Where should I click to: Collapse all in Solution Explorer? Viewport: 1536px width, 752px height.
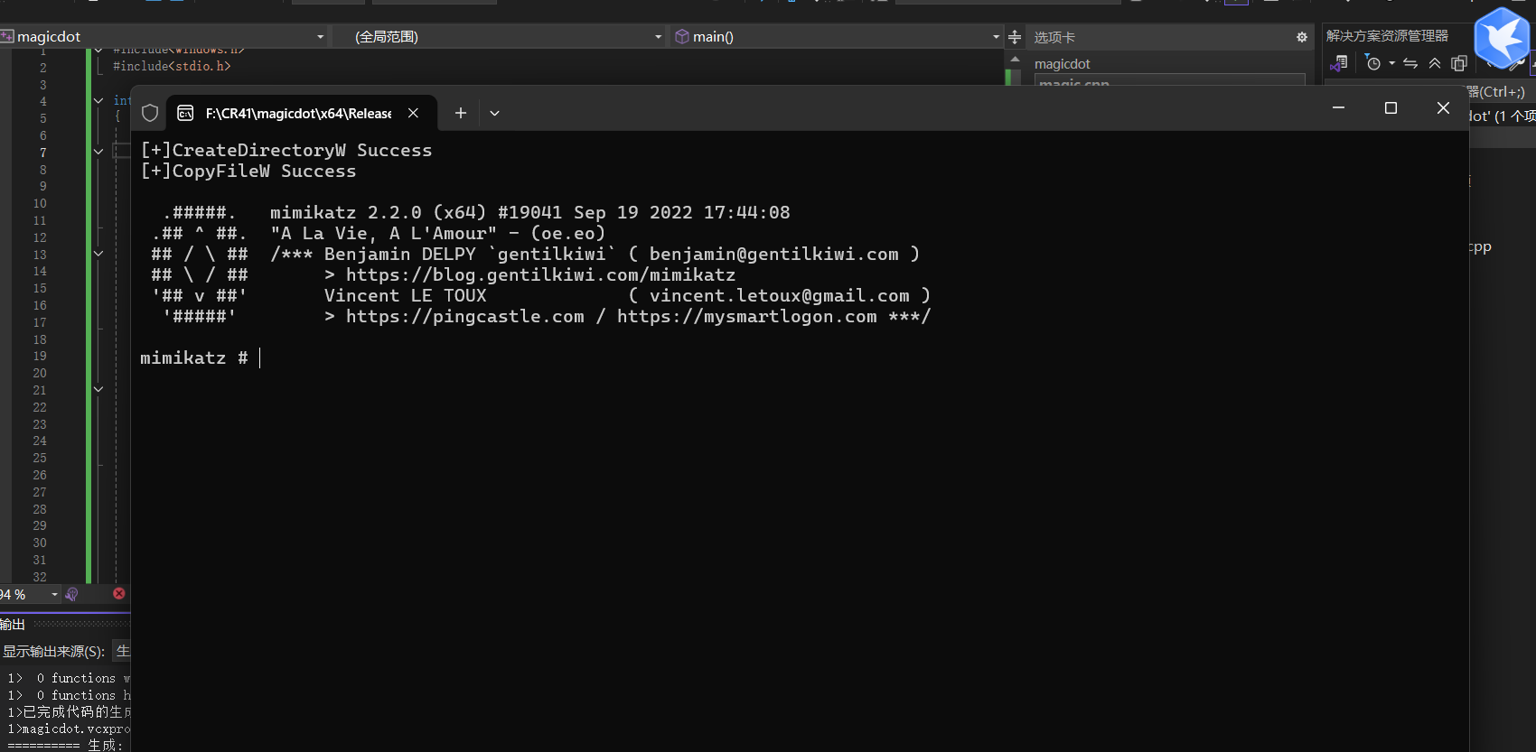pos(1435,63)
